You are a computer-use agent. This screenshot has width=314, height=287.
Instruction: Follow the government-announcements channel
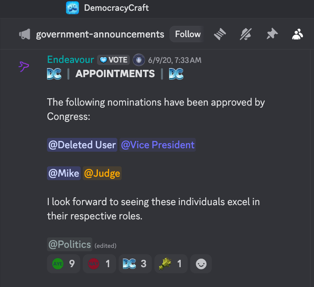[188, 34]
